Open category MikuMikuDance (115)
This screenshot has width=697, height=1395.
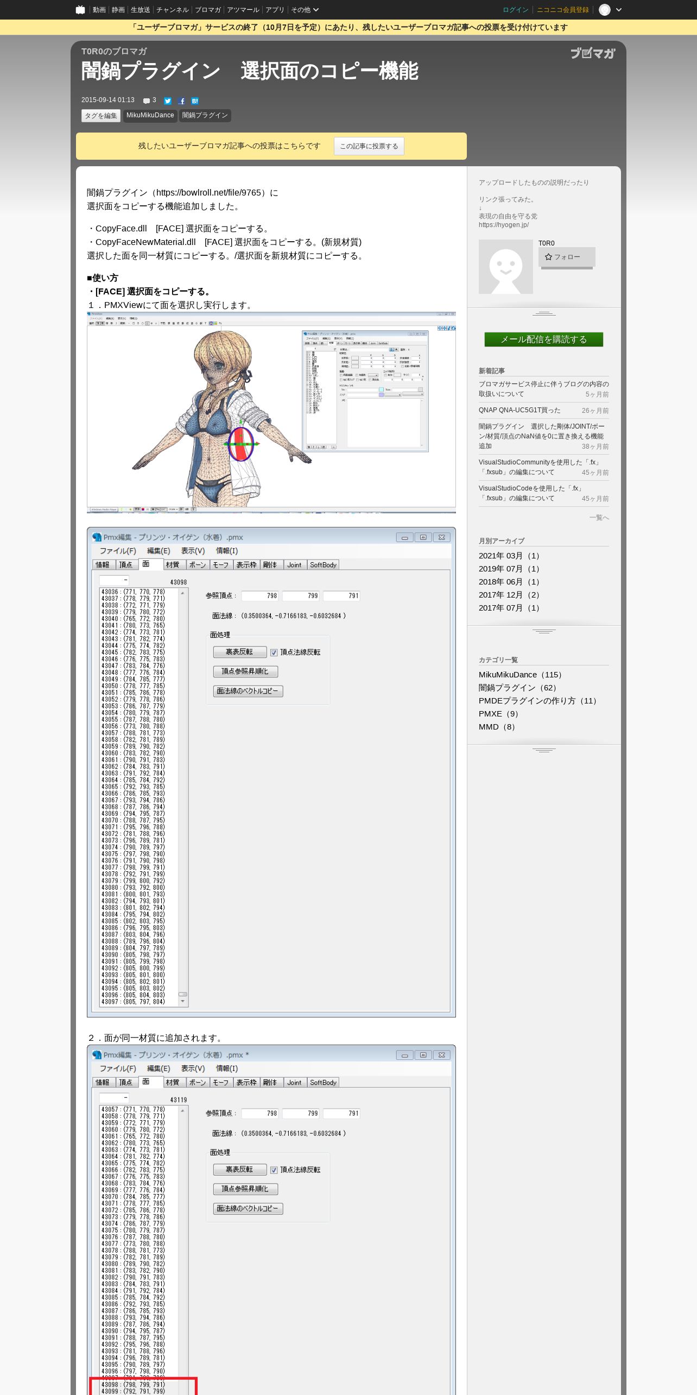pyautogui.click(x=522, y=675)
